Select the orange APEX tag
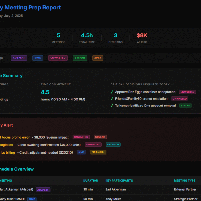Image resolution: width=201 pixels, height=201 pixels. pos(98,58)
